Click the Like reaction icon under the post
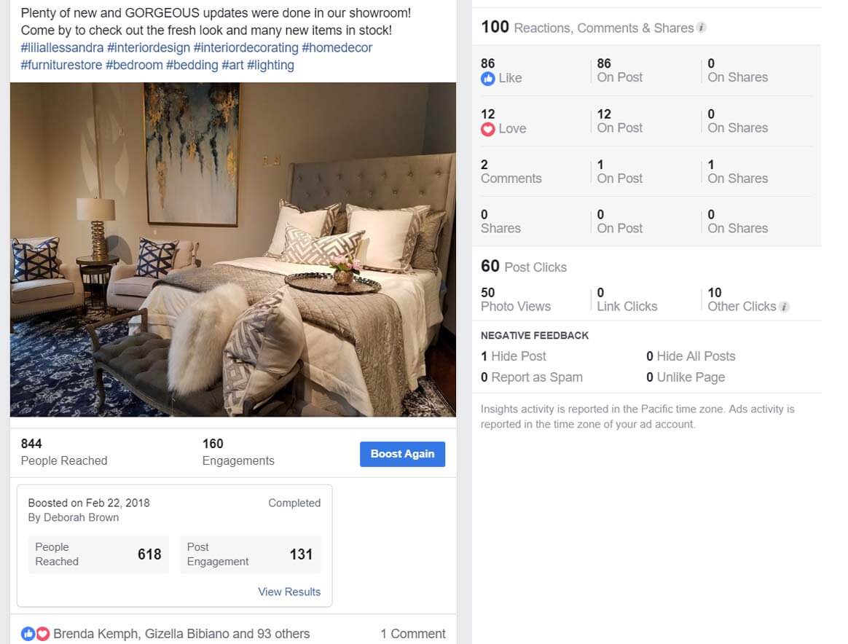Screen dimensions: 848x644 point(28,634)
